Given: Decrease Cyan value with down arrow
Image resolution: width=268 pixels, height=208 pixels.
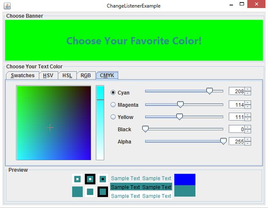Looking at the screenshot, I should coord(247,93).
